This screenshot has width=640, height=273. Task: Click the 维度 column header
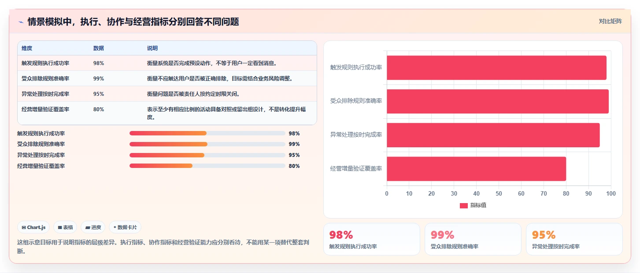click(27, 48)
